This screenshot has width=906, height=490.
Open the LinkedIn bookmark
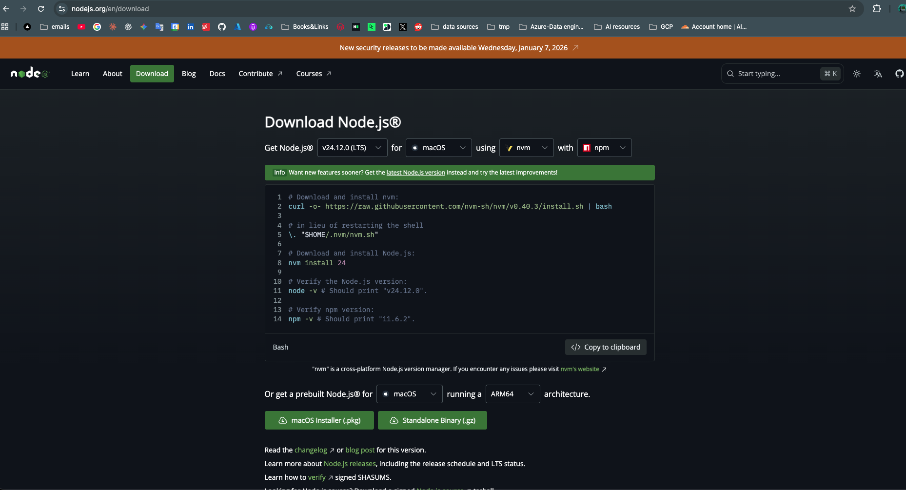coord(190,27)
